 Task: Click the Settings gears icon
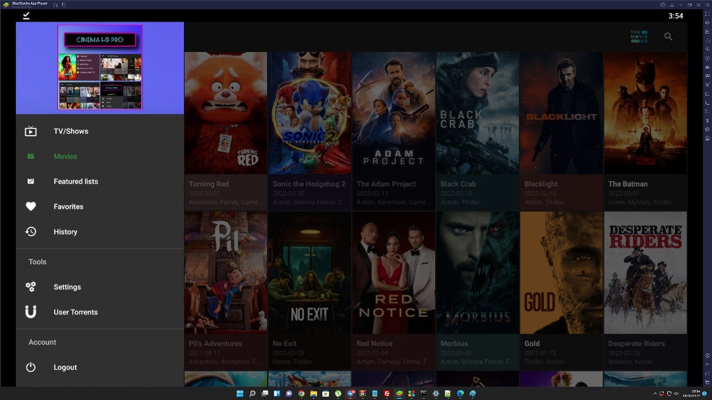[30, 287]
